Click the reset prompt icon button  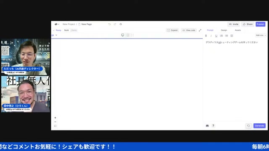click(x=248, y=126)
